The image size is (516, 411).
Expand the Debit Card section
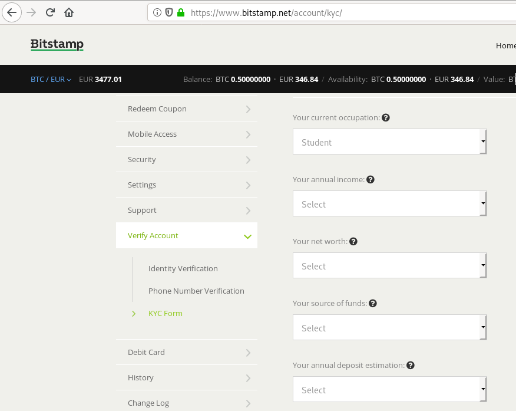186,352
